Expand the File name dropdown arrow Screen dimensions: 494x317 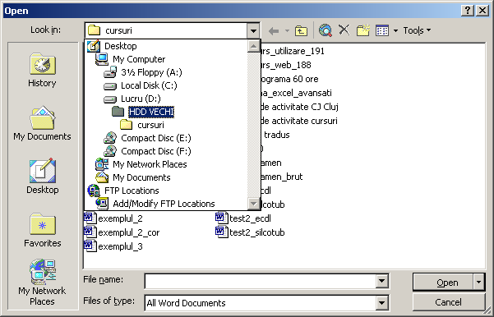381,281
